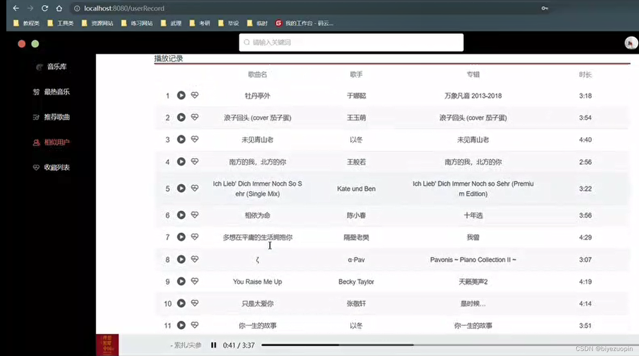Add 相依为命 to favorites
This screenshot has width=639, height=356.
[x=195, y=215]
